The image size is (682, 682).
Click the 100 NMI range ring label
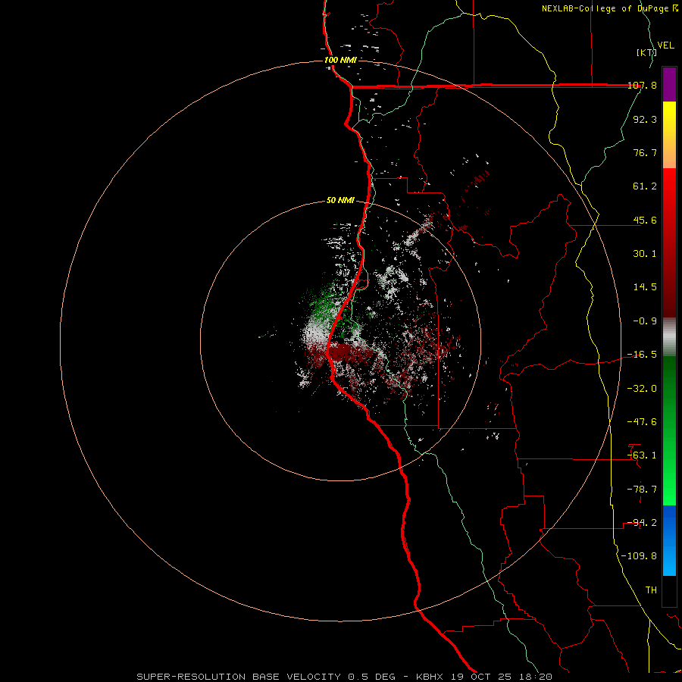coord(340,60)
